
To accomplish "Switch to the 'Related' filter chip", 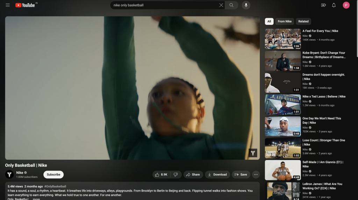I will (303, 21).
